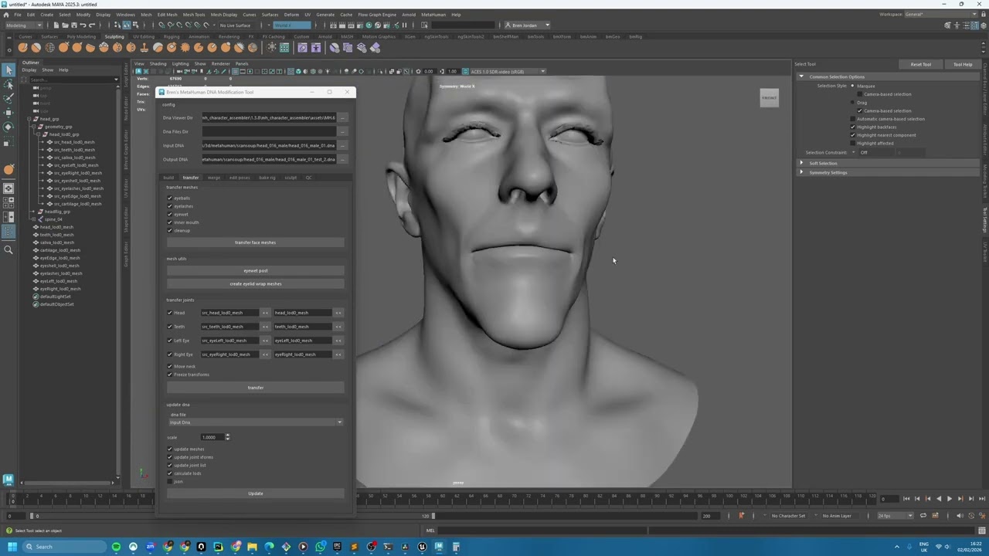Open the Poly Modeling shelf tab
Screen dimensions: 989x556
point(81,36)
